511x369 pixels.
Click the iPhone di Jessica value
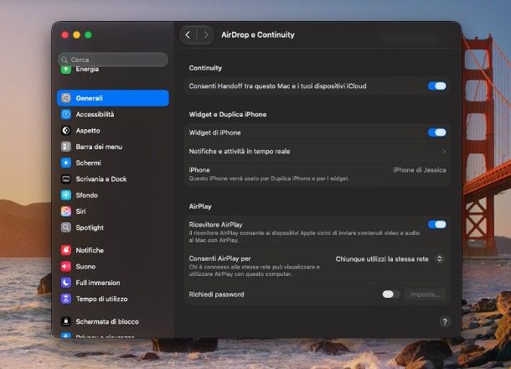coord(420,170)
